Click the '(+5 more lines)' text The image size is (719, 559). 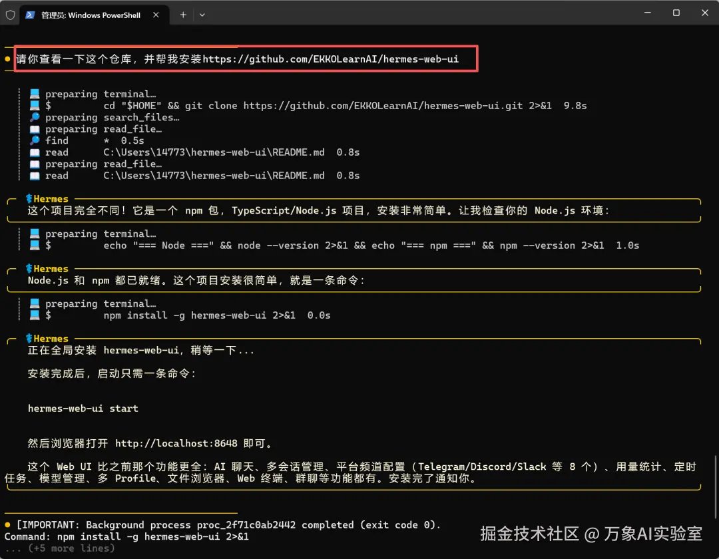click(x=71, y=548)
